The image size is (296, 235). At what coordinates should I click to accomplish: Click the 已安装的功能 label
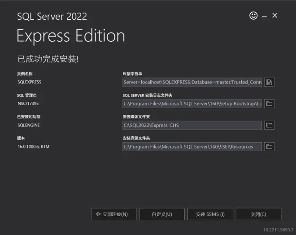(x=29, y=117)
